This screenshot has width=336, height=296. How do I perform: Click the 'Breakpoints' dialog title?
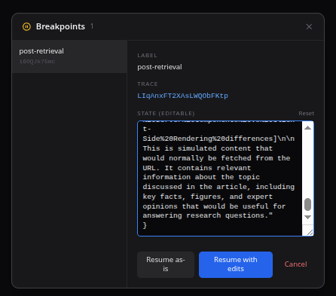click(60, 26)
